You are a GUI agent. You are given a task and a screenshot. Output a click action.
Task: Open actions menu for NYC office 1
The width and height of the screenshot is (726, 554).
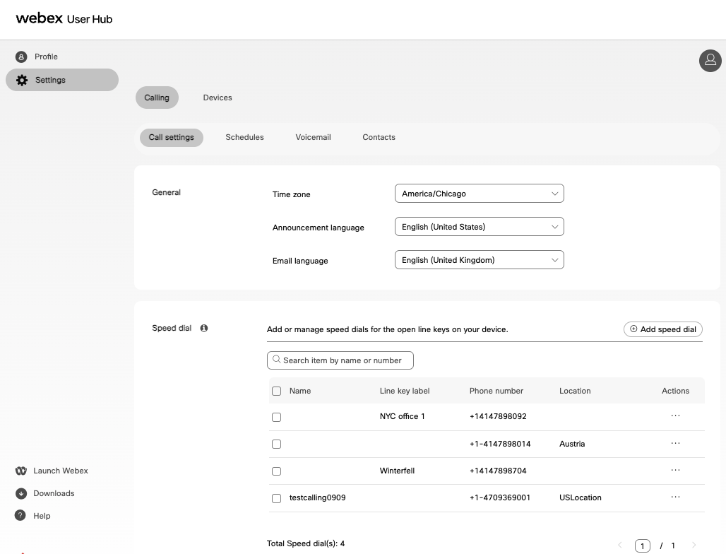tap(675, 416)
